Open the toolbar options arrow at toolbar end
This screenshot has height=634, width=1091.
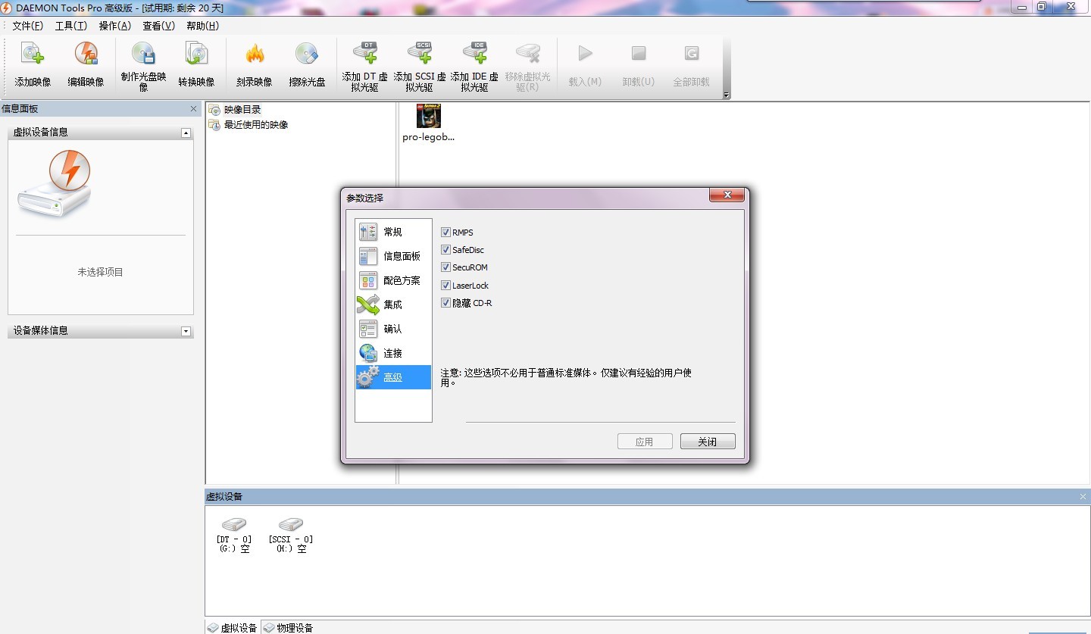click(727, 95)
